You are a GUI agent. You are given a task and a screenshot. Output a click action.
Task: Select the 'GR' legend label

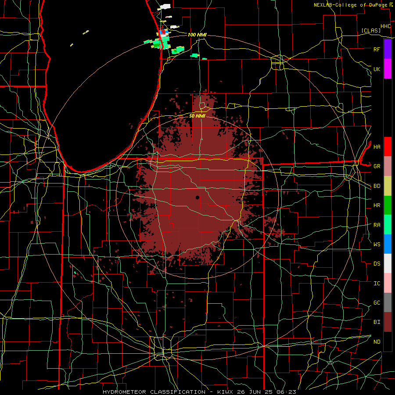pos(377,166)
